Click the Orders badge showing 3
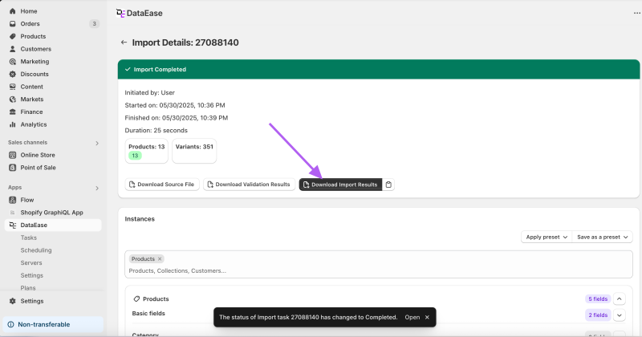The height and width of the screenshot is (337, 642). coord(94,24)
